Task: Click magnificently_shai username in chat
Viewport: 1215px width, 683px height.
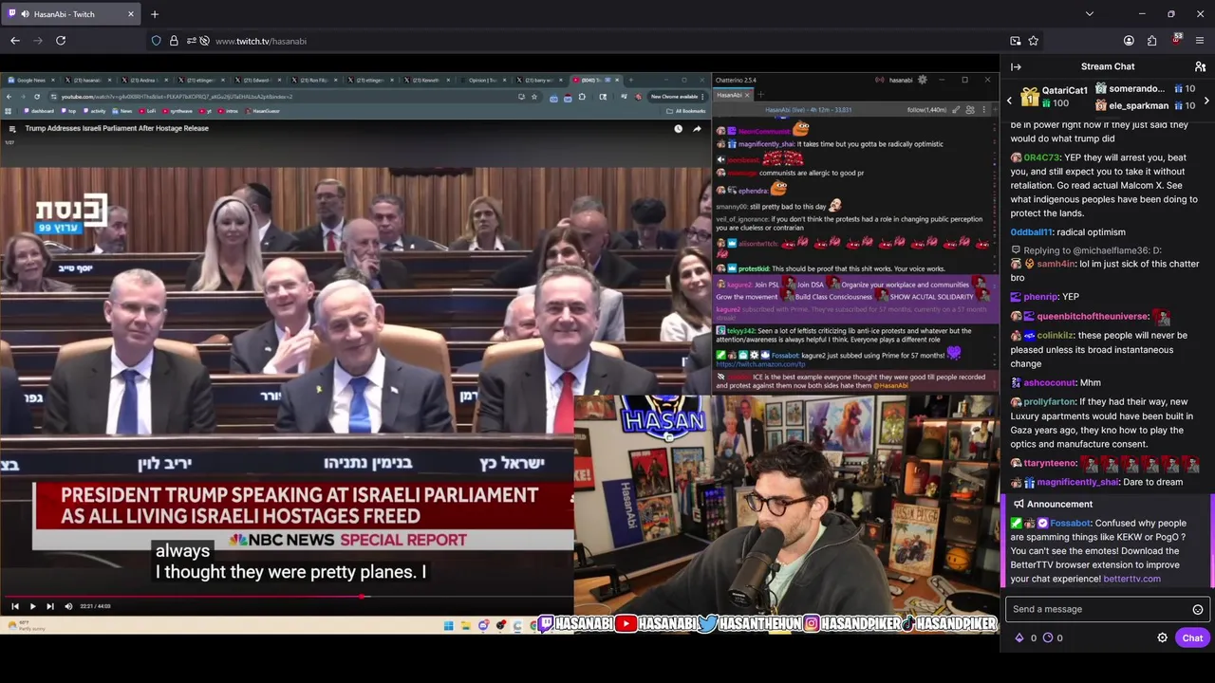Action: [1077, 482]
